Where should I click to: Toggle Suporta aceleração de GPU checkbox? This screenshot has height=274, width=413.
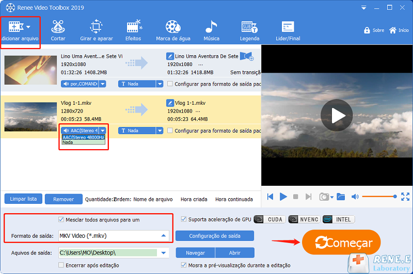pos(184,219)
